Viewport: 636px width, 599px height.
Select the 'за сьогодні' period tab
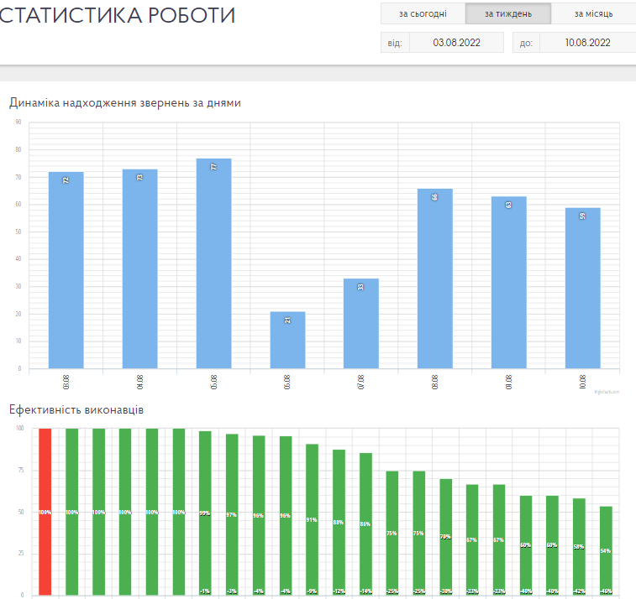coord(423,13)
